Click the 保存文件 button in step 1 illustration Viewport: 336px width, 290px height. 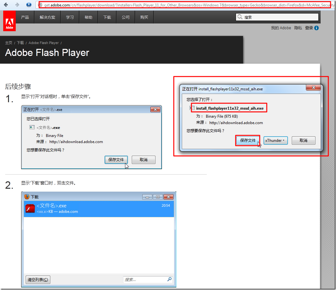116,160
